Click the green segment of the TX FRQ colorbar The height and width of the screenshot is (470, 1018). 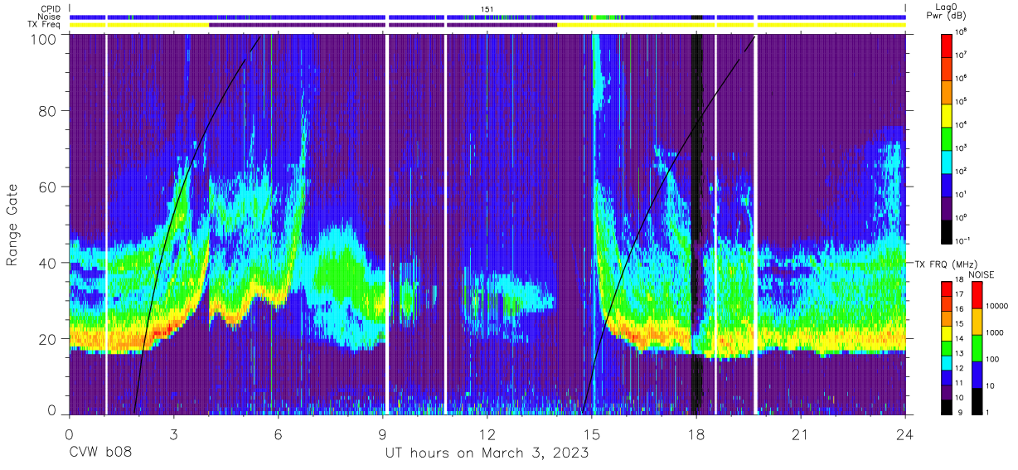point(948,346)
